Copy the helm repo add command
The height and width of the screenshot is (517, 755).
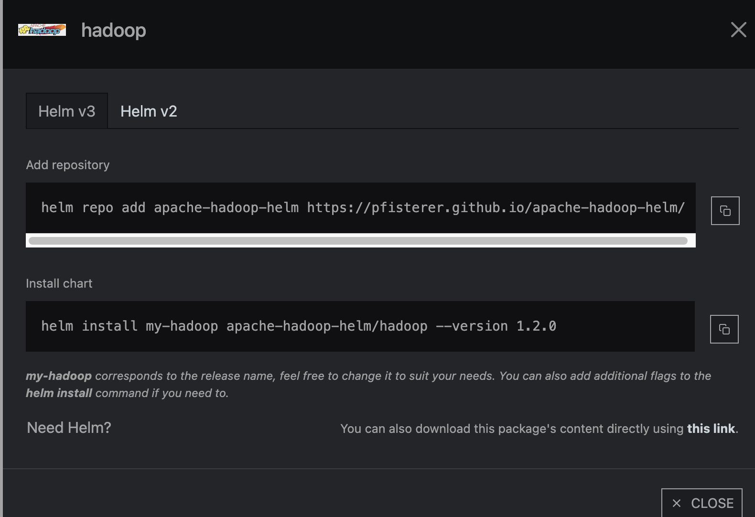(725, 211)
